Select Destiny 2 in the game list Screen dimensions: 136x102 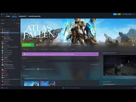coord(6,63)
